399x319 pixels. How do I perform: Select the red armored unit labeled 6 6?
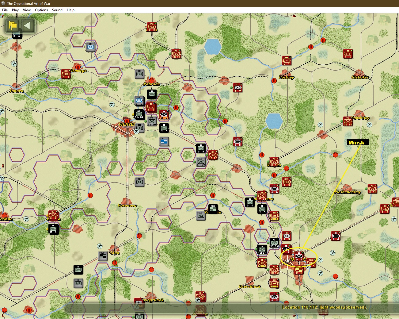pyautogui.click(x=274, y=189)
